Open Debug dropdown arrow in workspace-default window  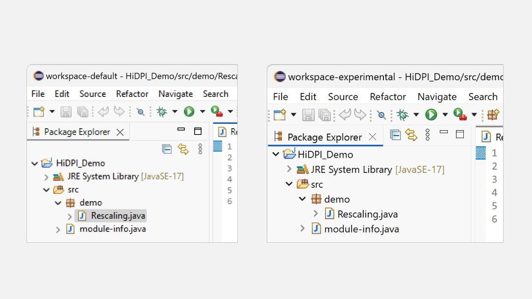(x=175, y=112)
